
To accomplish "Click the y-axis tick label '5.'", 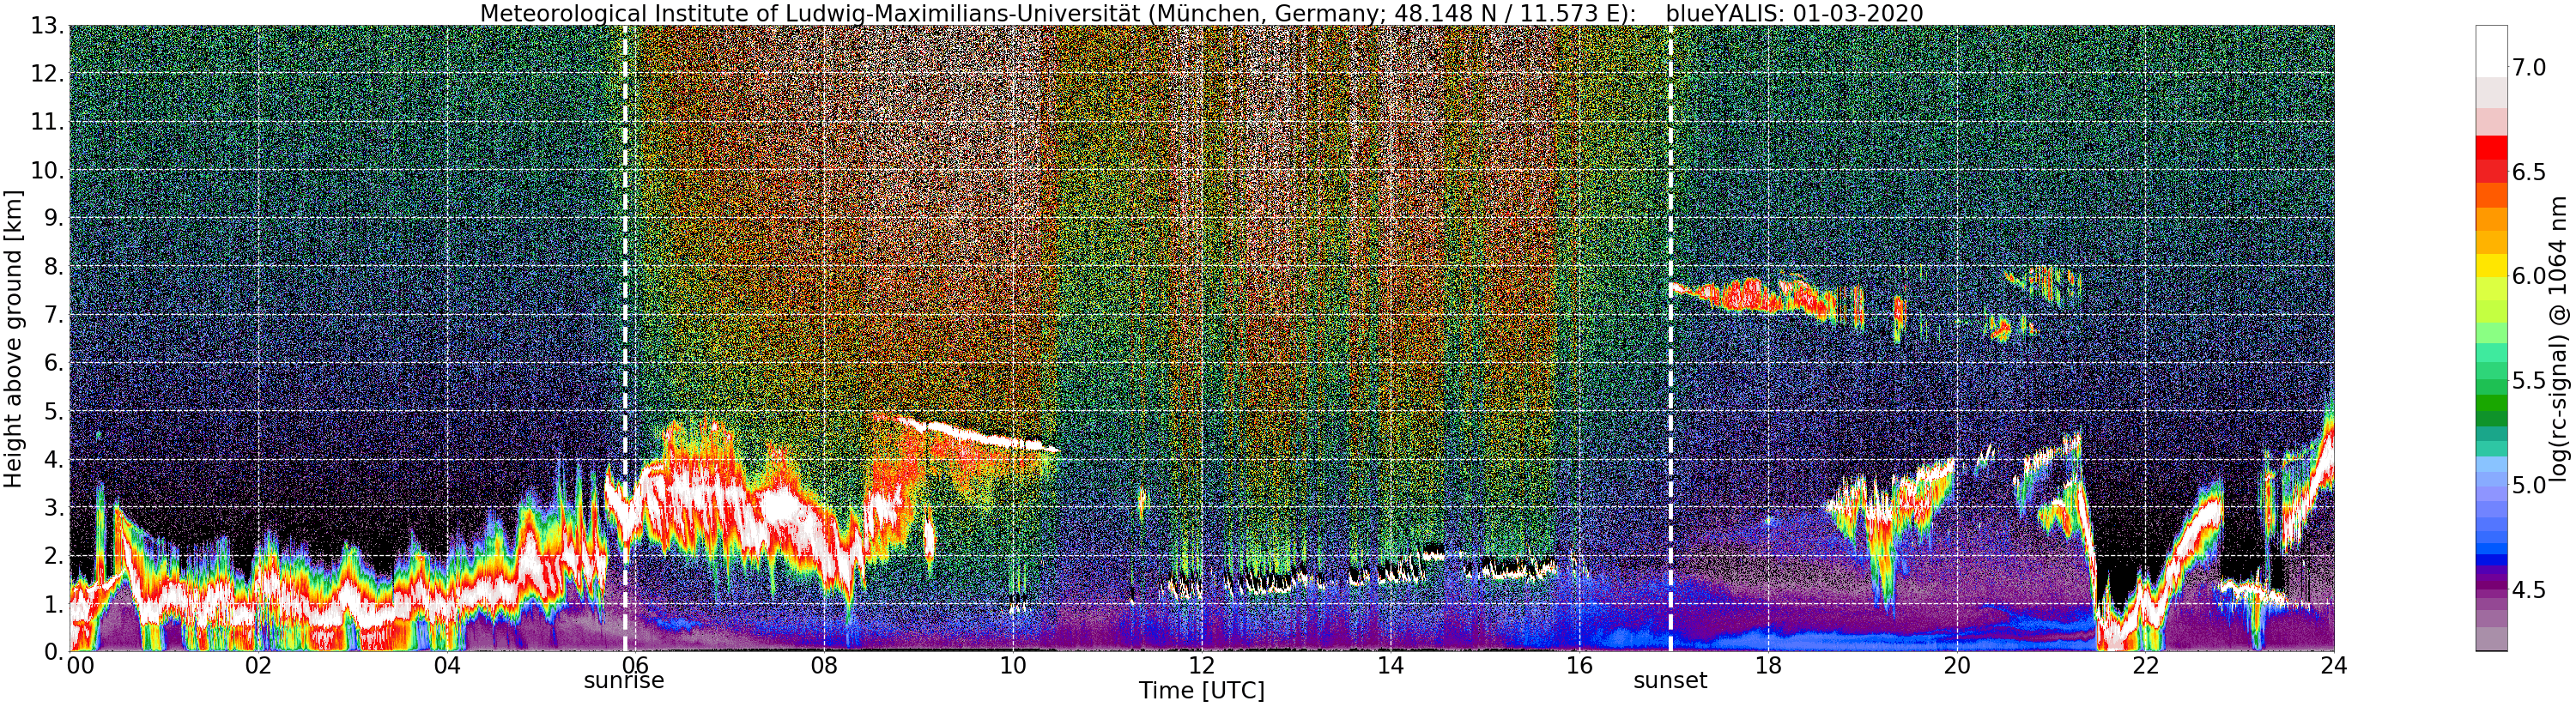I will point(54,411).
